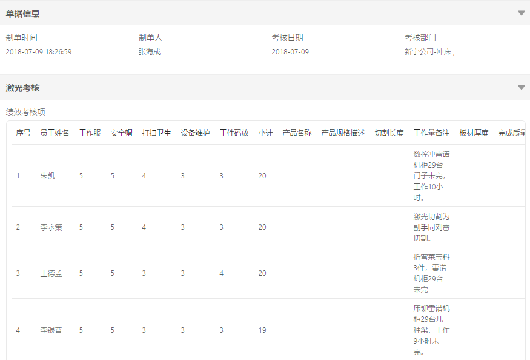Collapse the 激光考核 section arrow
Image resolution: width=530 pixels, height=360 pixels.
pos(521,87)
